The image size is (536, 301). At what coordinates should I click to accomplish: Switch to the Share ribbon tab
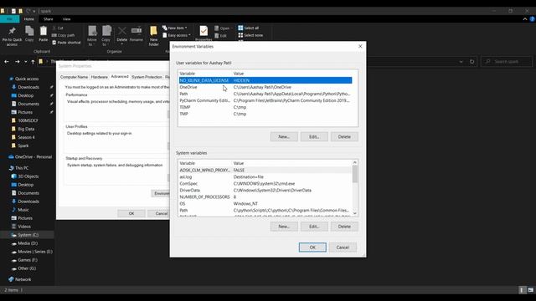point(49,19)
